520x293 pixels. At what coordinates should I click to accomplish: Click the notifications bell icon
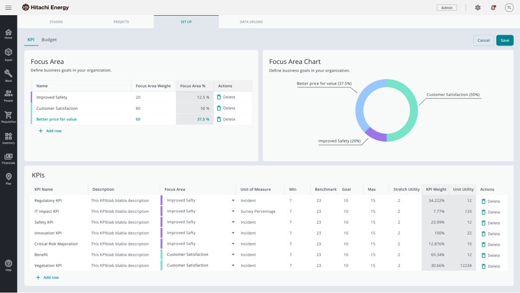[x=493, y=8]
